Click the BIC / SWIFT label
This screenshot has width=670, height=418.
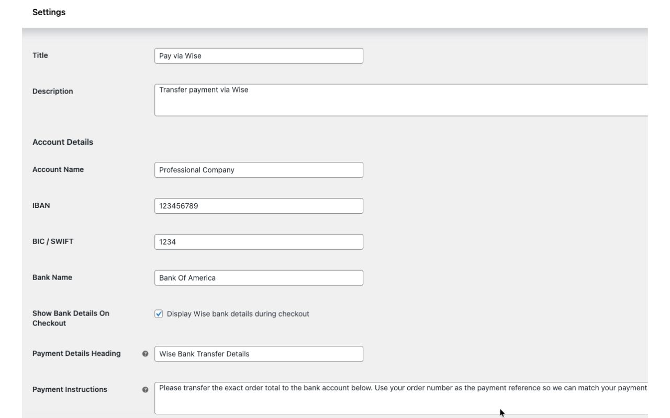(x=53, y=241)
